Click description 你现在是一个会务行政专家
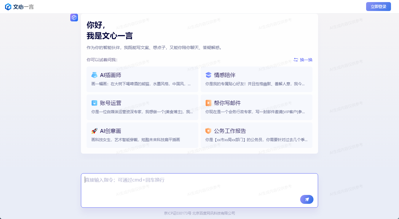Viewport: 399px width, 219px height. click(255, 112)
